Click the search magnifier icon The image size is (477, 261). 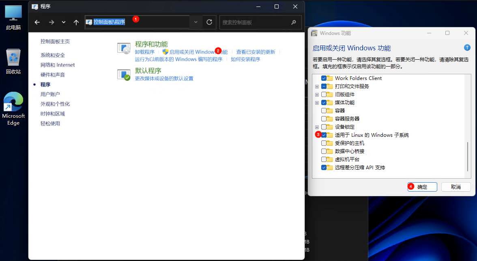pos(294,22)
